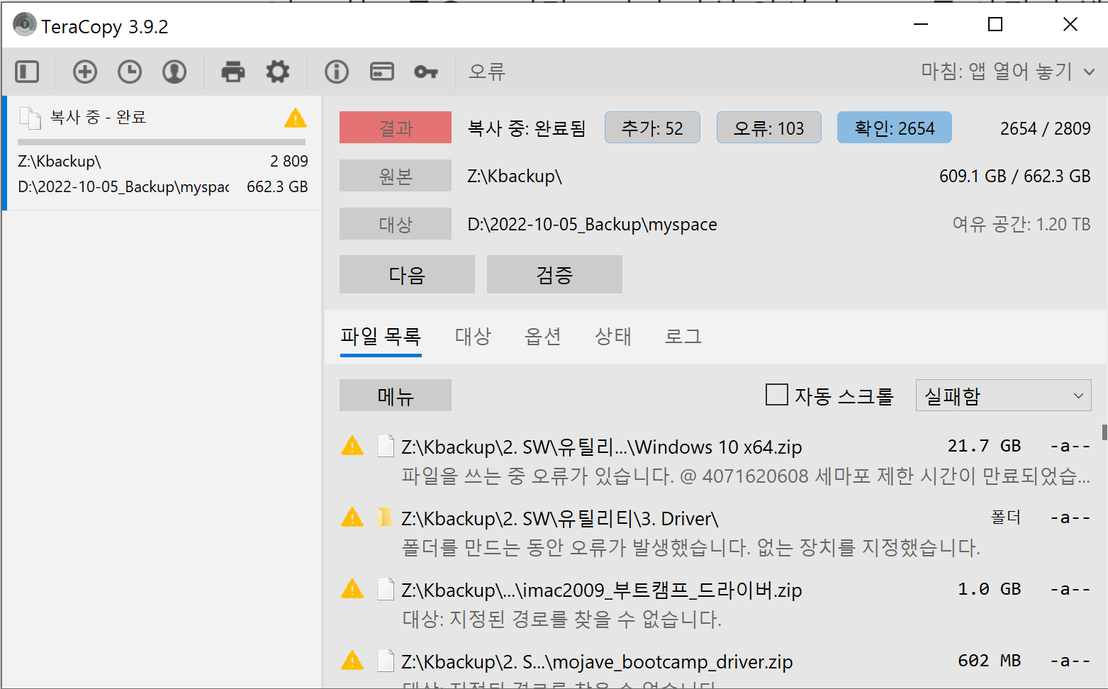The image size is (1108, 689).
Task: Click the card/license icon
Action: click(382, 72)
